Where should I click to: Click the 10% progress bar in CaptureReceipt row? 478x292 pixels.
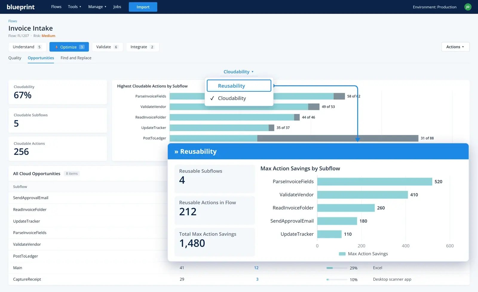point(337,280)
